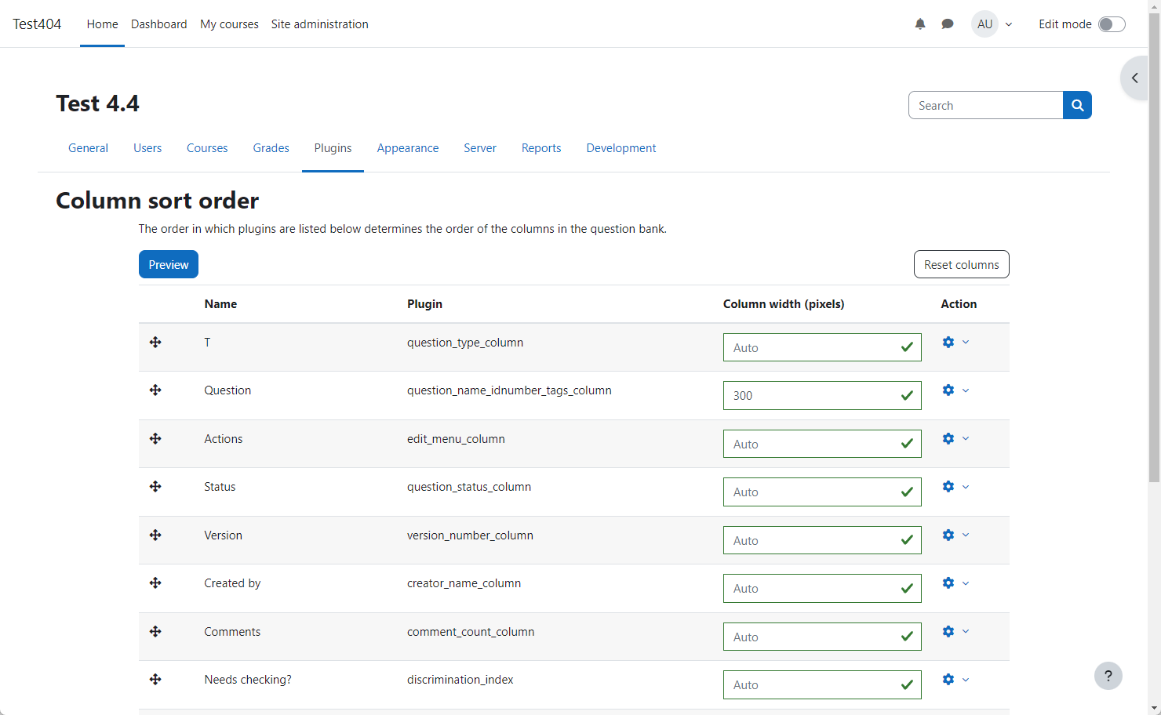This screenshot has width=1161, height=715.
Task: Expand the action chevron in the Needs checking? row
Action: [966, 679]
